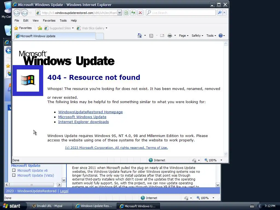Open the Page command bar menu
Viewport: 280px width, 210px height.
183,36
